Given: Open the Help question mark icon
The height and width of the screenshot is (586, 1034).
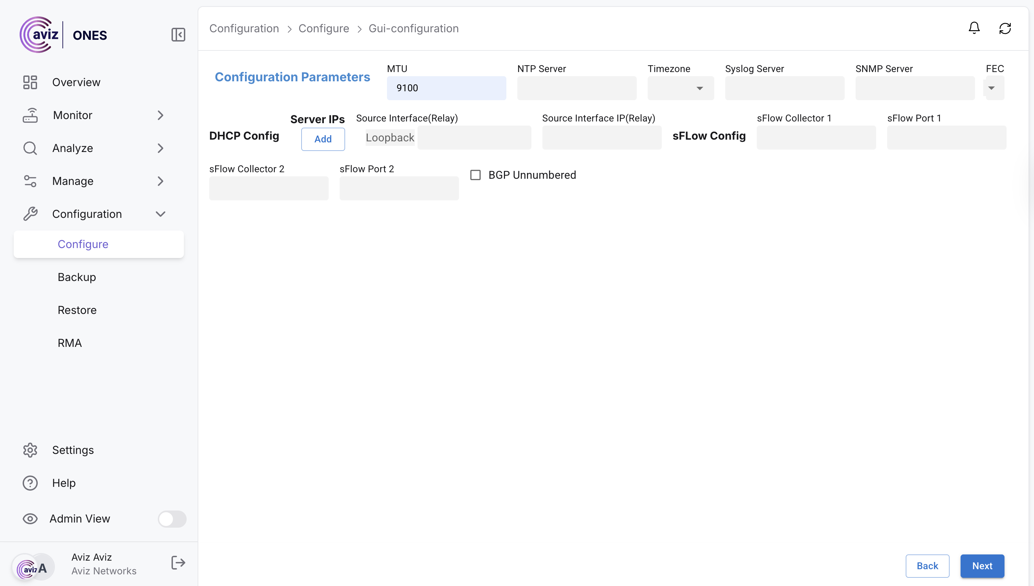Looking at the screenshot, I should [x=30, y=483].
